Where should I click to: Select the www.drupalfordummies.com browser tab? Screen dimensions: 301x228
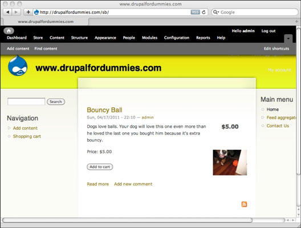pos(46,22)
